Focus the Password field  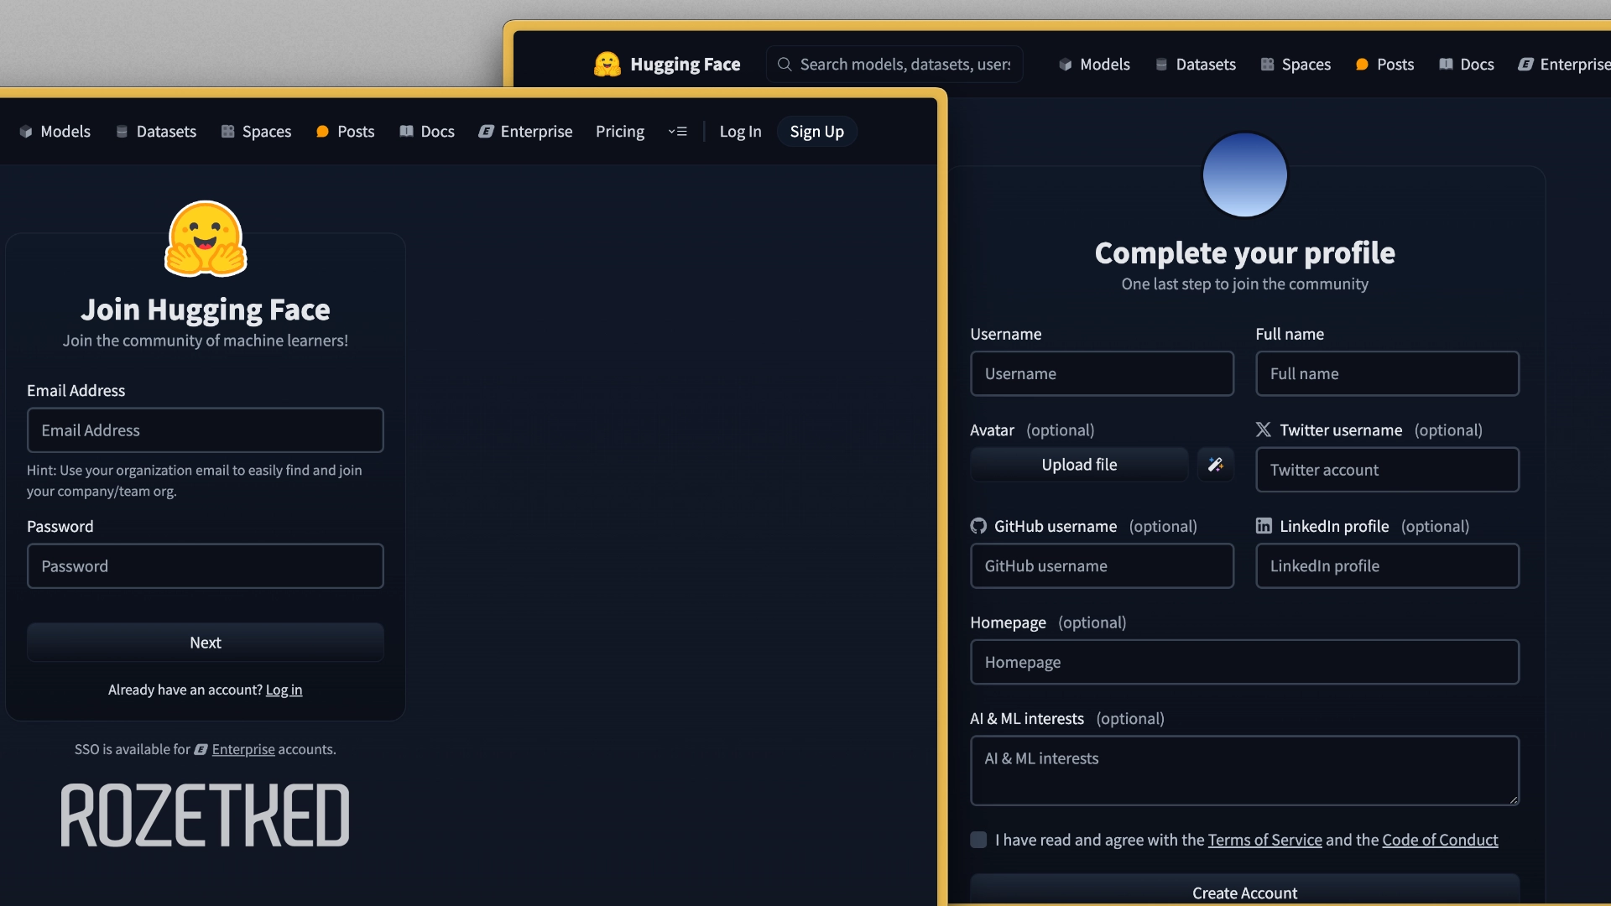[x=206, y=566]
